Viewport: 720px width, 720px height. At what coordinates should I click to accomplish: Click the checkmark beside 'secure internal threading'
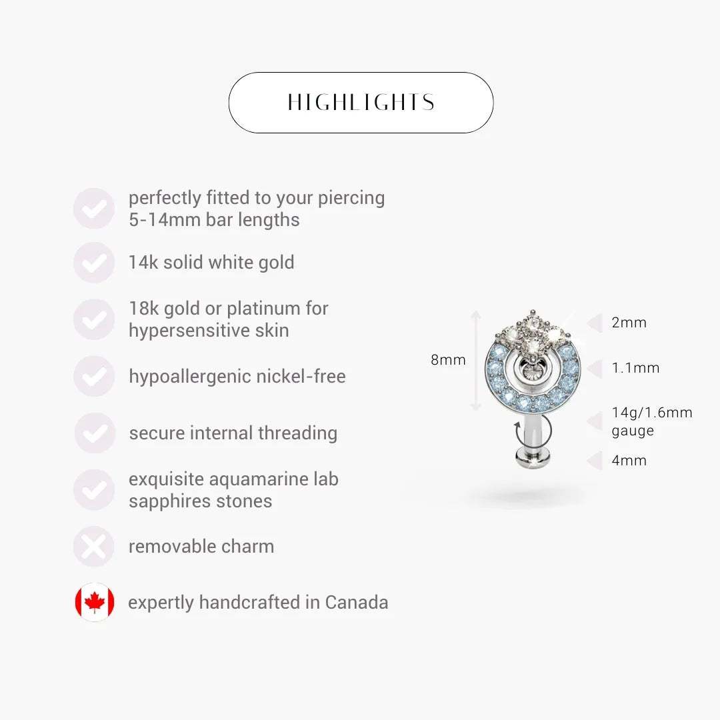(93, 433)
